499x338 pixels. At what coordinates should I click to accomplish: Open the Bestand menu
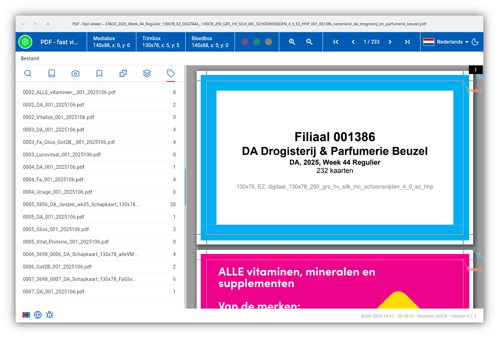[30, 58]
